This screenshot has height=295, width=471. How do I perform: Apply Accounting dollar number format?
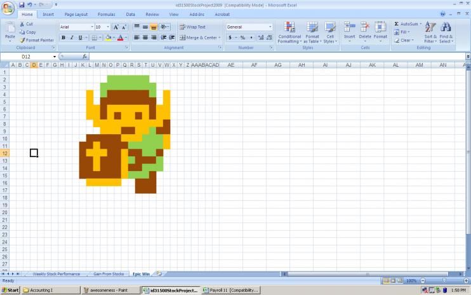click(x=230, y=38)
